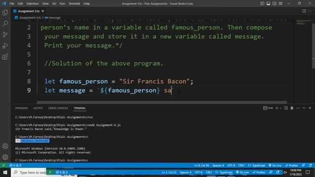Click the "node Assignment-4.js" terminal command line
Screen dimensions: 315x177
coord(104,125)
